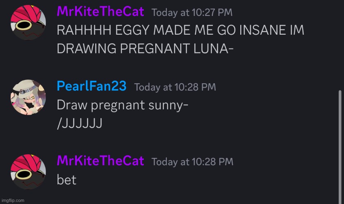Click the MrKiteTheCat username at 10:27 PM
The image size is (344, 204).
(100, 12)
